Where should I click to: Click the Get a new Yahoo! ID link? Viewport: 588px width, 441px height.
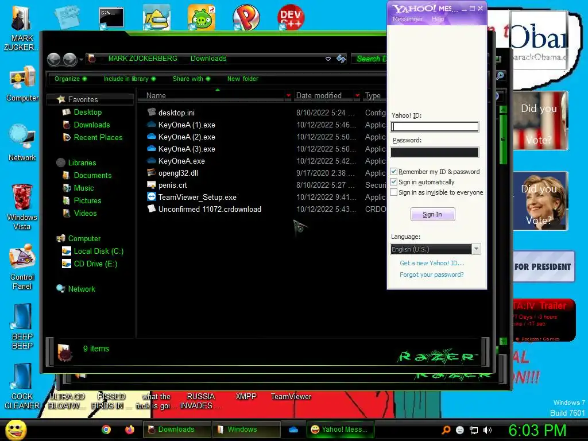tap(432, 263)
